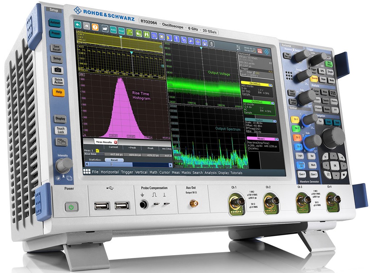The height and width of the screenshot is (273, 370).
Task: Open the Math menu
Action: pos(153,172)
